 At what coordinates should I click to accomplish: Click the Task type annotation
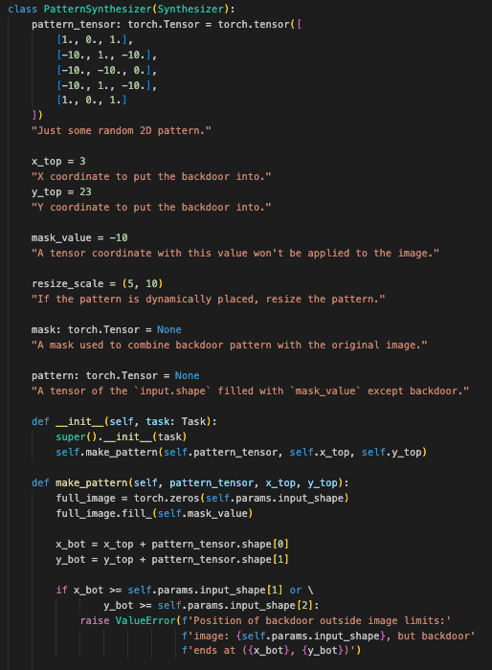[193, 422]
